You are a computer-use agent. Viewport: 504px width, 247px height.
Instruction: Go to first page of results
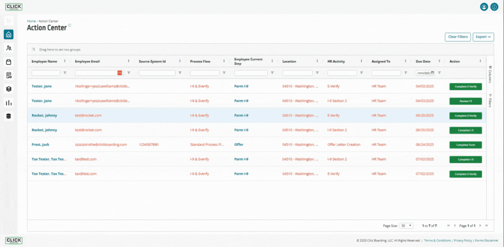pos(448,226)
